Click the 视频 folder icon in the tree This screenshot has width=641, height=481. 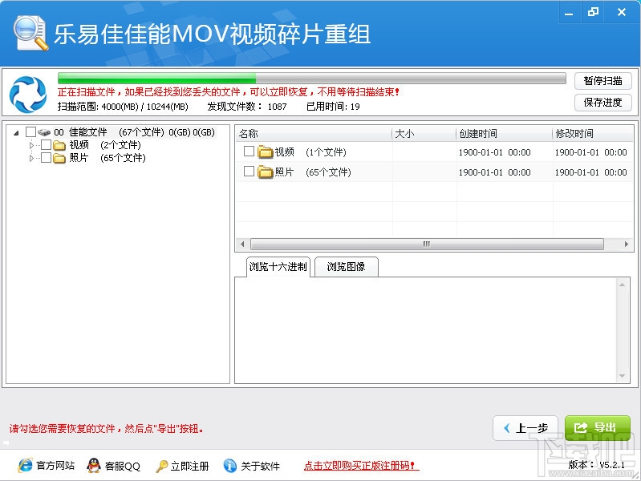point(59,145)
